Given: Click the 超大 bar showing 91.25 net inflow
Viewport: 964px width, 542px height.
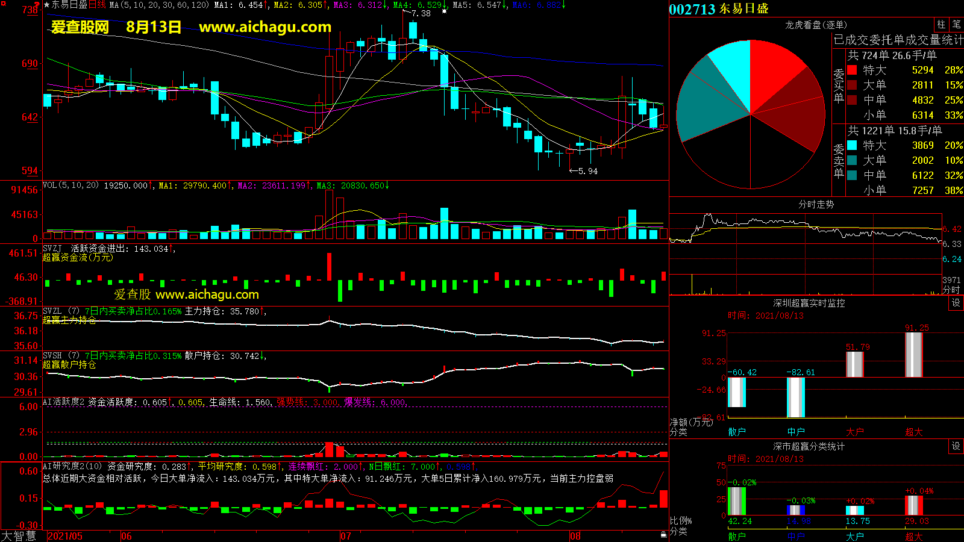Looking at the screenshot, I should (914, 355).
